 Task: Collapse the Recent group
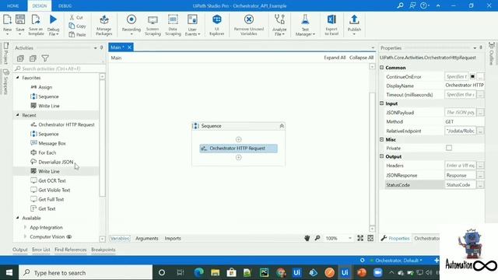(x=18, y=115)
